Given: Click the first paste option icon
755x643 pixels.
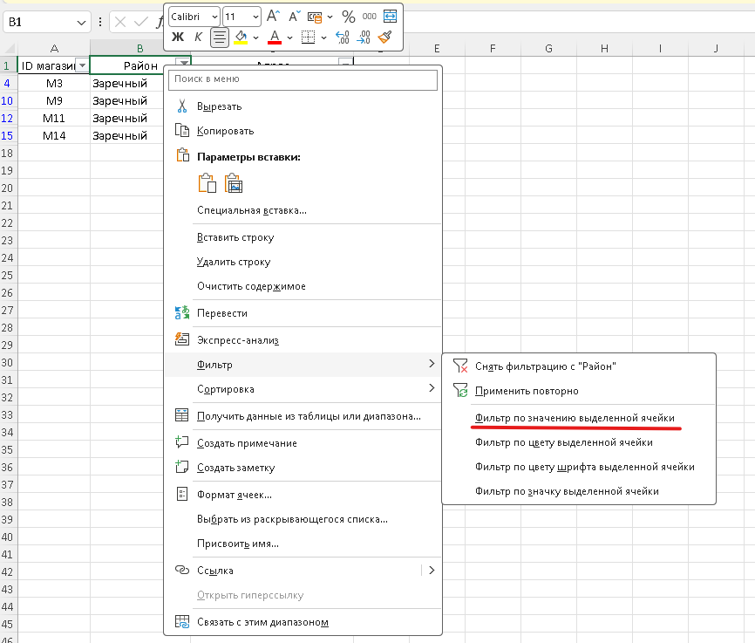Looking at the screenshot, I should click(207, 183).
